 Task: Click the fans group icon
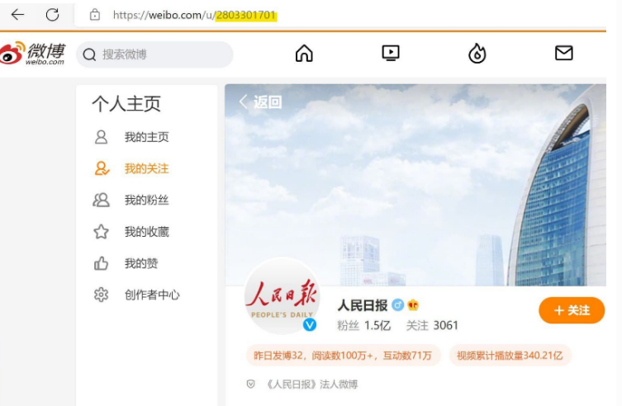click(101, 200)
